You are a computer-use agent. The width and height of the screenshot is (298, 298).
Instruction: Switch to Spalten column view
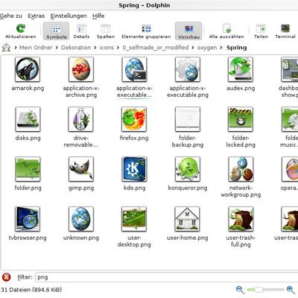click(x=106, y=31)
